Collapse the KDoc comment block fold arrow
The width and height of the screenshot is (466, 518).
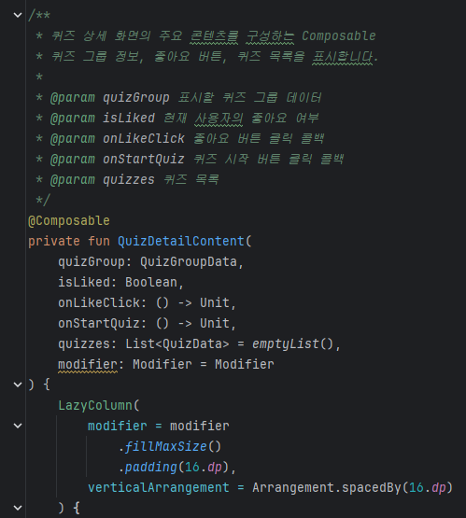tap(18, 15)
